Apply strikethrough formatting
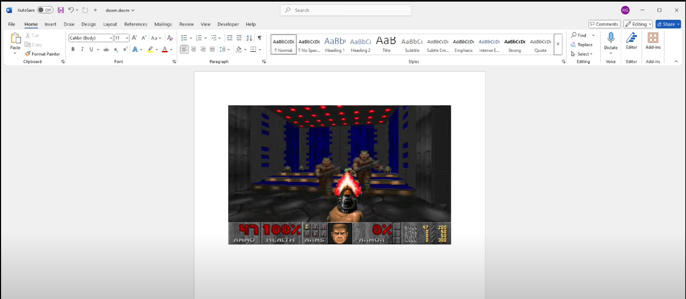This screenshot has height=299, width=686. pos(106,49)
